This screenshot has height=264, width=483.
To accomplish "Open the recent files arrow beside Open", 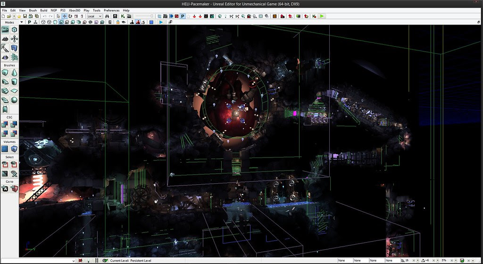I will tap(14, 16).
